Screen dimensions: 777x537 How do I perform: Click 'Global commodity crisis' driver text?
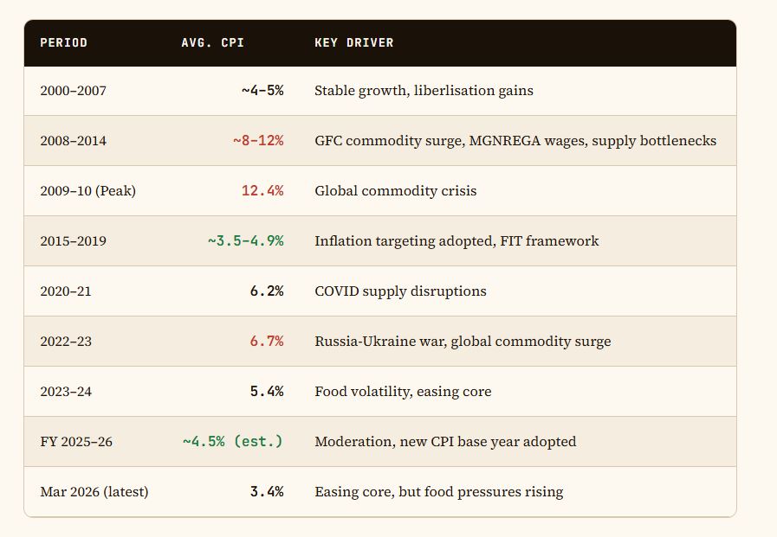pyautogui.click(x=395, y=191)
